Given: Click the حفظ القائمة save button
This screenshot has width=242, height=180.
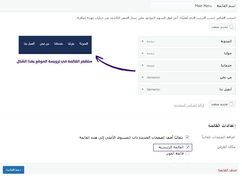Looking at the screenshot, I should [x=13, y=170].
